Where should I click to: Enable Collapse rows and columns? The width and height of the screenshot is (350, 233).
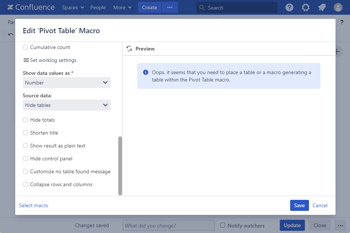coord(26,184)
